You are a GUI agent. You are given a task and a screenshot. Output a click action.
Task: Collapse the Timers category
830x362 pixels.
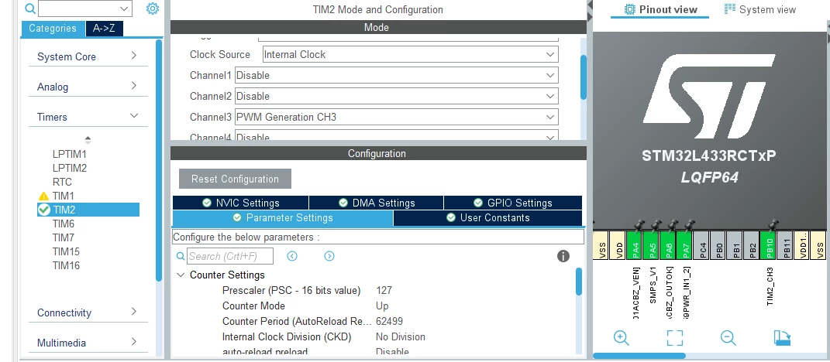click(88, 117)
